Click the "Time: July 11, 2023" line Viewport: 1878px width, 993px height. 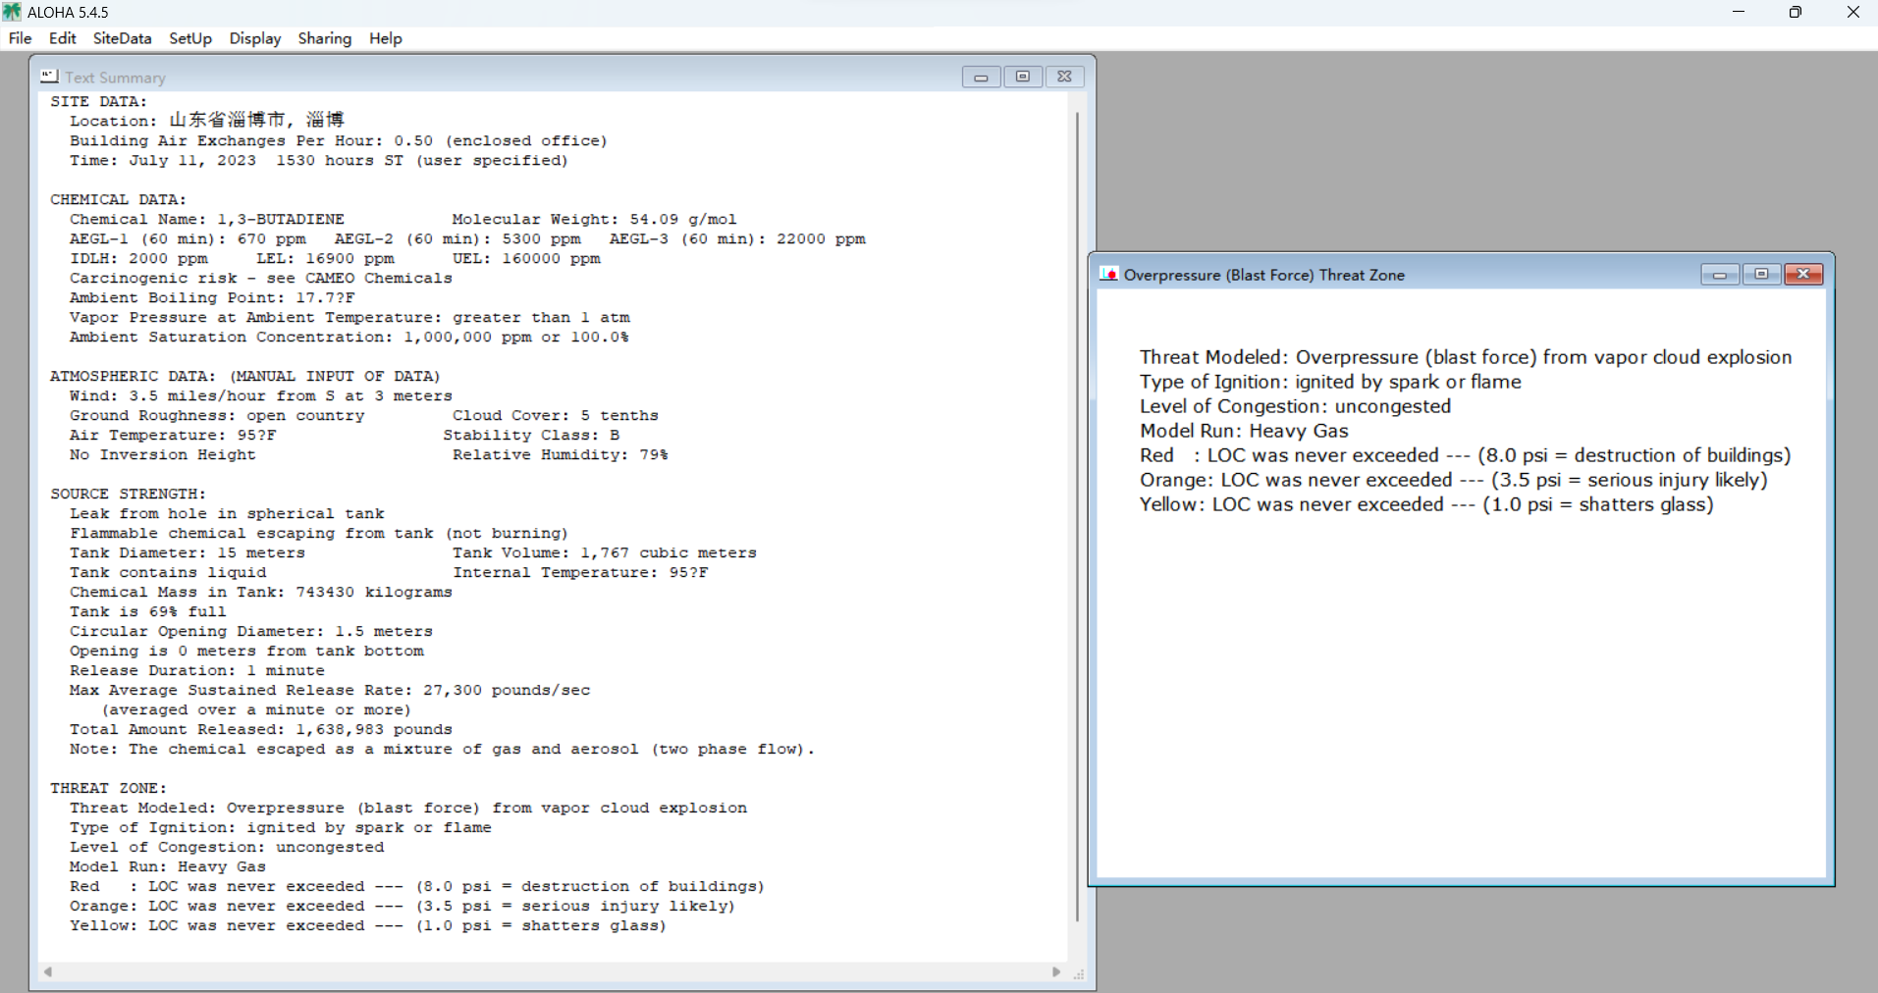pyautogui.click(x=319, y=160)
